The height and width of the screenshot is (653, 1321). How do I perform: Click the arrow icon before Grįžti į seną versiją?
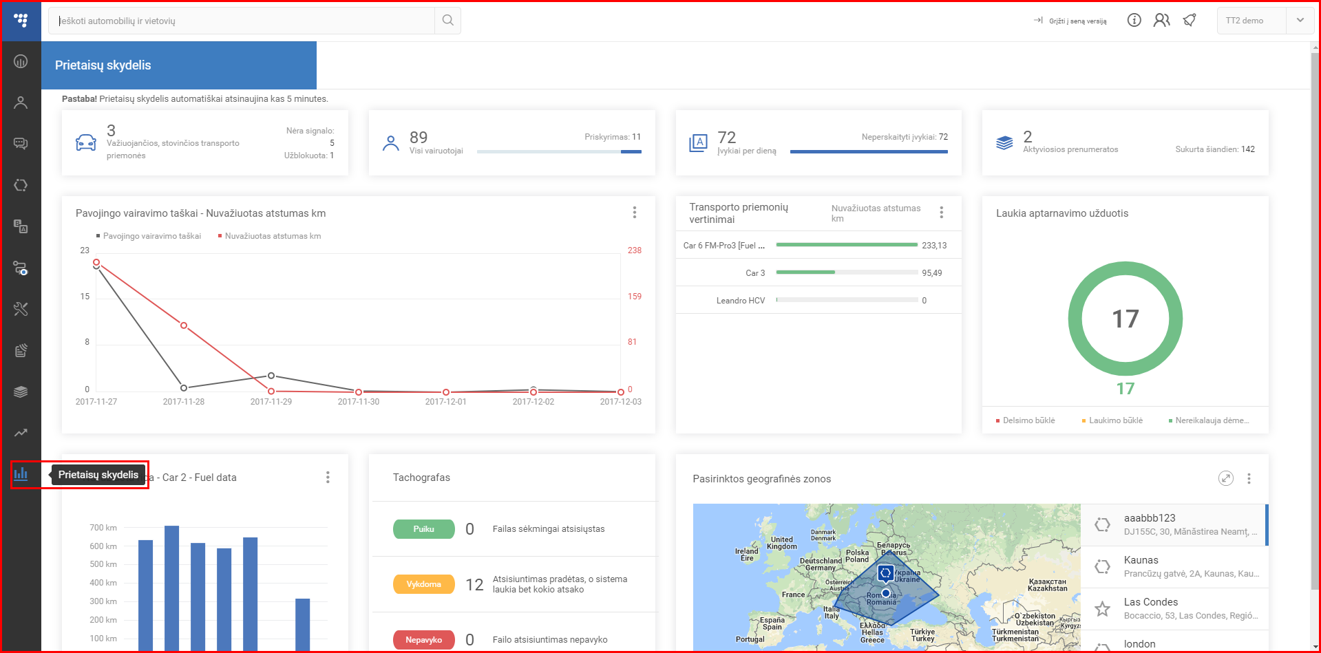(1038, 21)
